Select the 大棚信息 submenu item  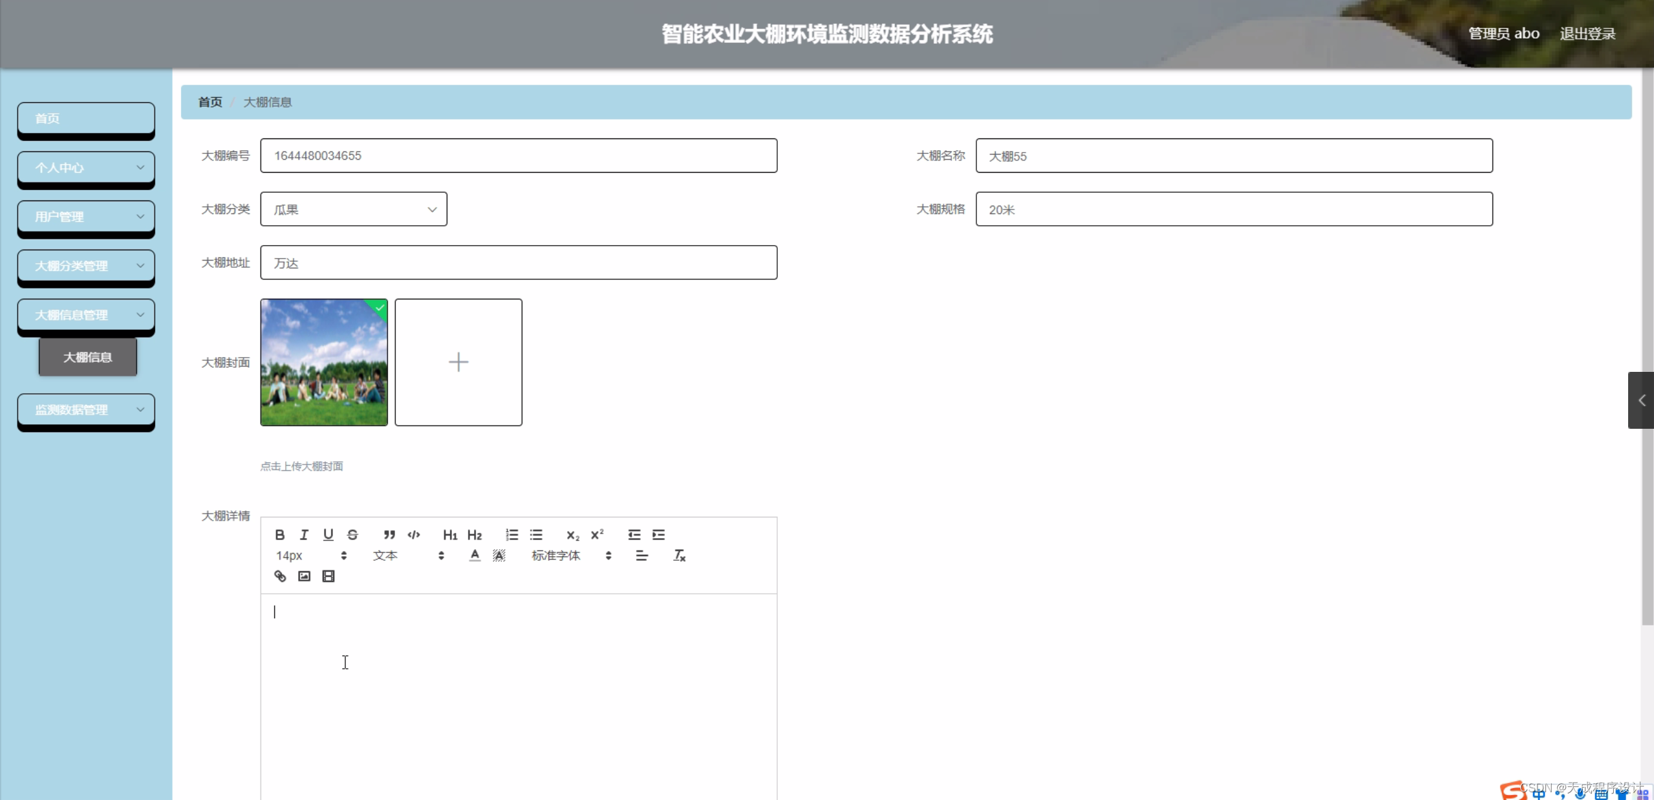(88, 357)
